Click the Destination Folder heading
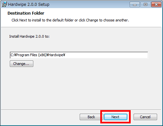 26,13
